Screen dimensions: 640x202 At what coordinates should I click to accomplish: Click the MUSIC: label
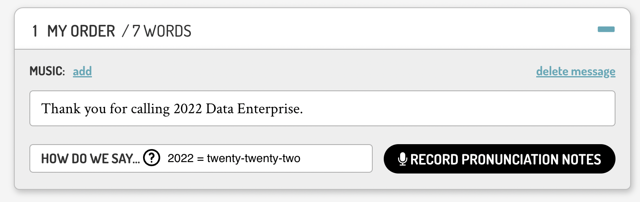click(47, 72)
